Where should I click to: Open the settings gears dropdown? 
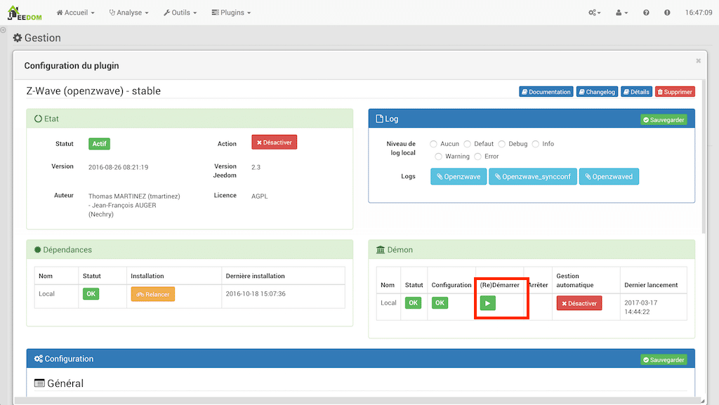pos(595,13)
